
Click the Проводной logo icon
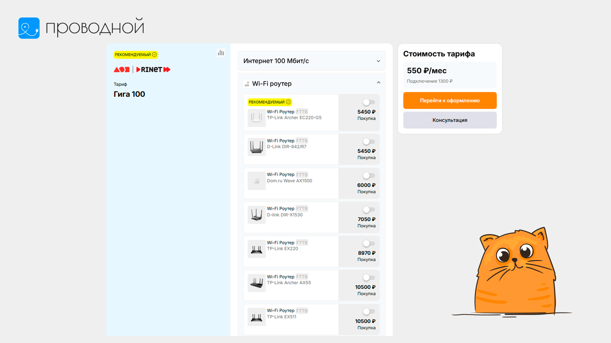click(29, 28)
